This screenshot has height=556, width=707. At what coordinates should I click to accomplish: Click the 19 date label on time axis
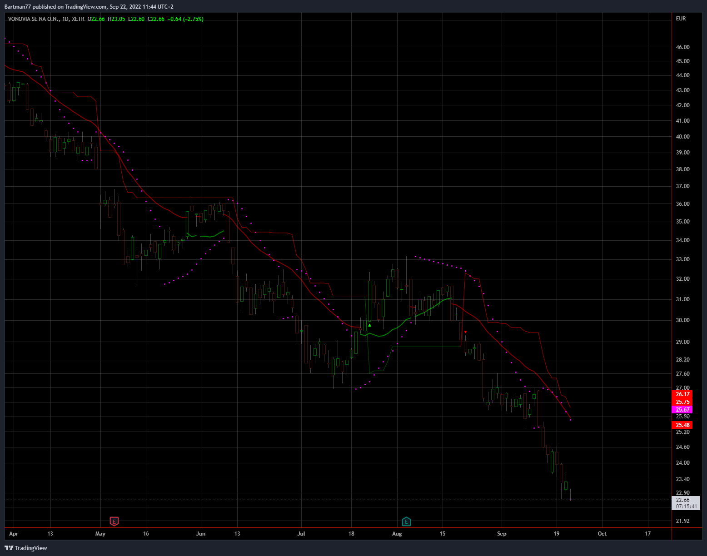557,534
